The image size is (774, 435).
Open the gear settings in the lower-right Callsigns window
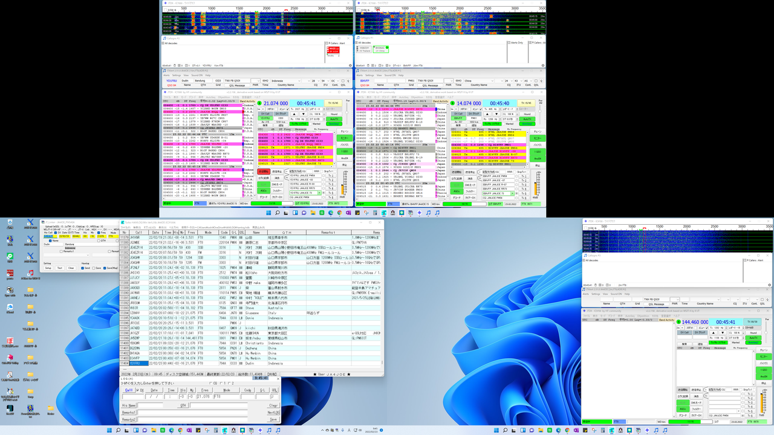point(769,285)
